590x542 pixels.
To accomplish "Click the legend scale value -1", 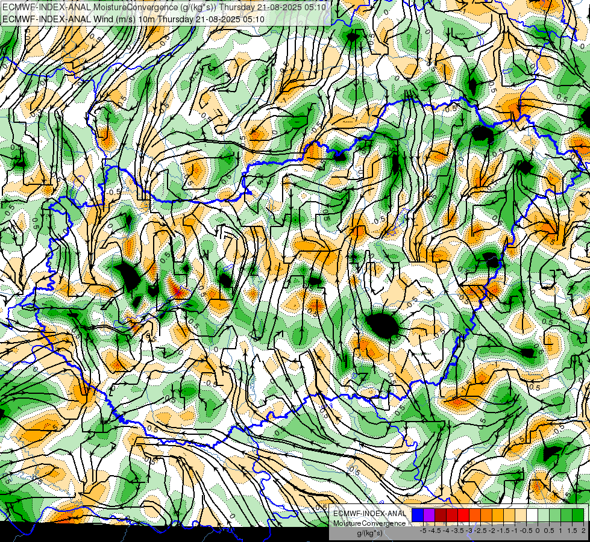I will pos(515,531).
